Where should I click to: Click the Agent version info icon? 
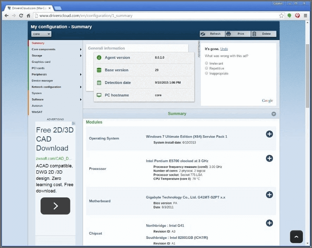click(99, 57)
